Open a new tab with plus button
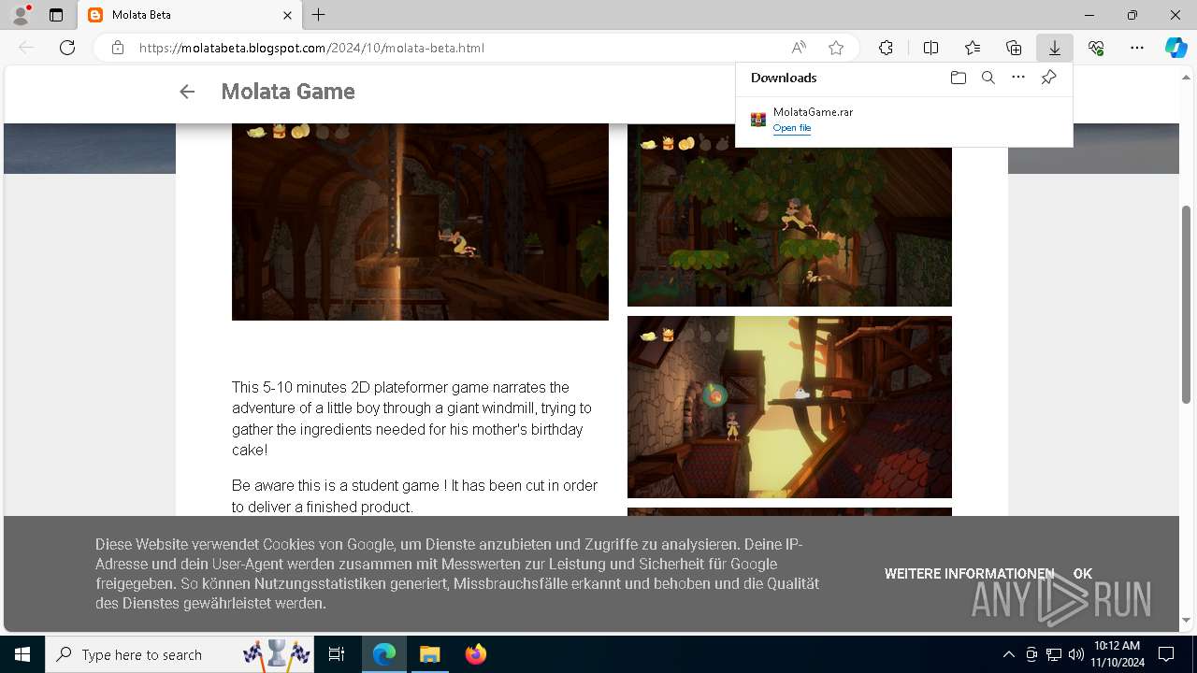 point(319,15)
